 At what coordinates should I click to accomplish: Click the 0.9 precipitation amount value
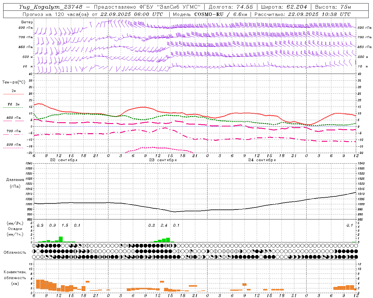click(52, 226)
